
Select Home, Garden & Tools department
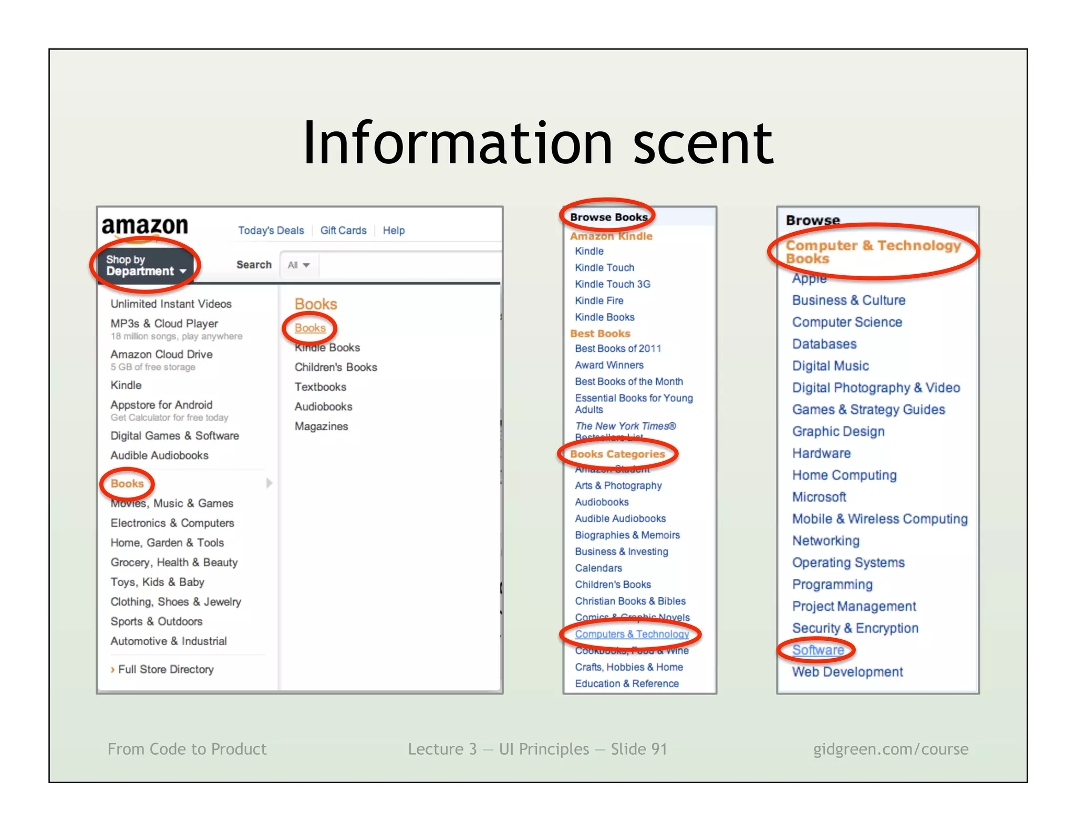[x=167, y=543]
